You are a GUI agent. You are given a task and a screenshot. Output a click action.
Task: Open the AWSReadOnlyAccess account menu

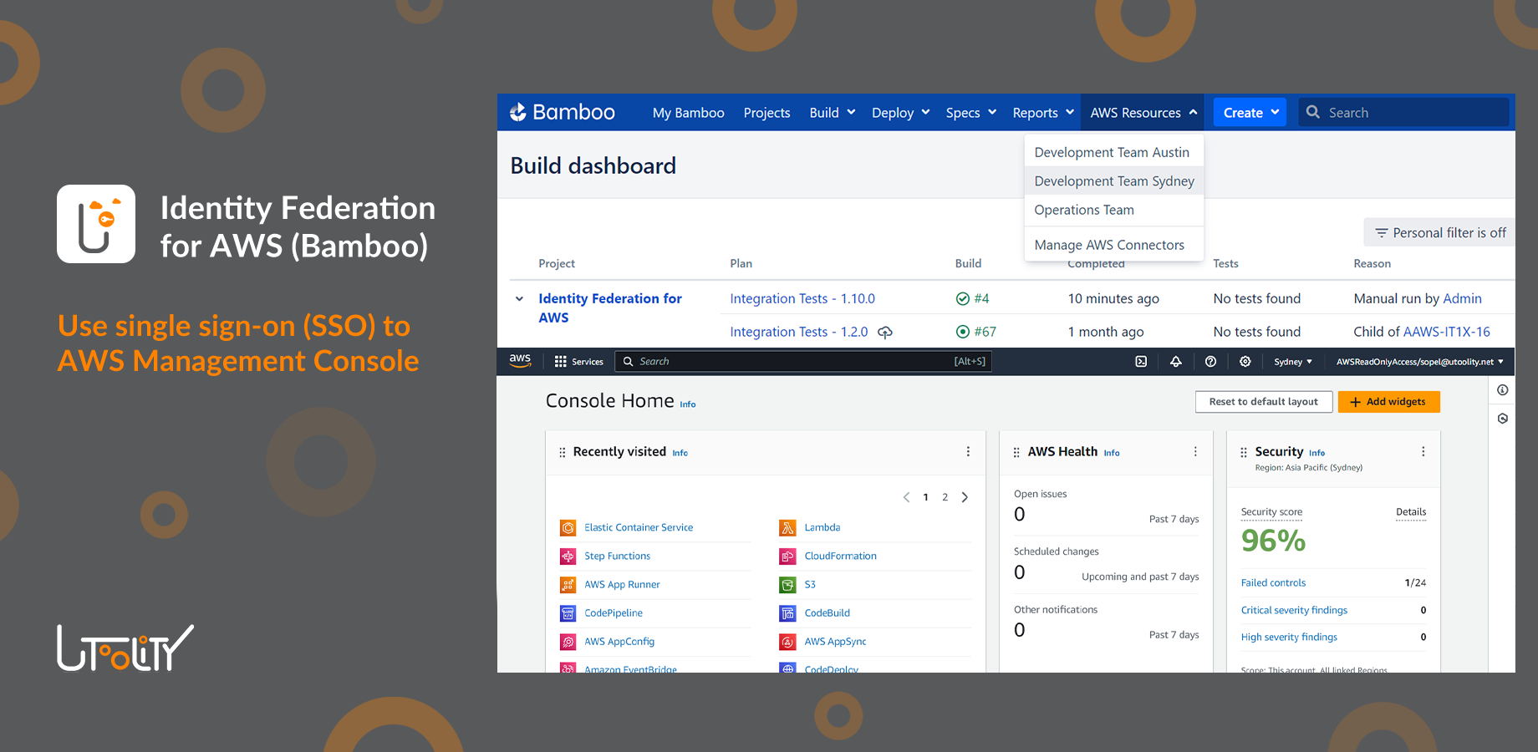point(1418,361)
